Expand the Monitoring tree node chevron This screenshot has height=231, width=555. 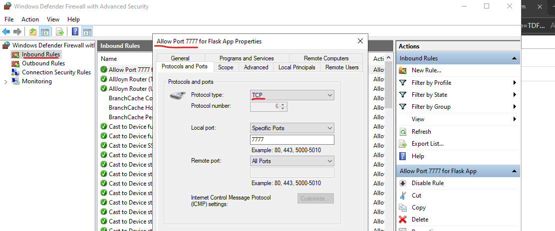[5, 82]
